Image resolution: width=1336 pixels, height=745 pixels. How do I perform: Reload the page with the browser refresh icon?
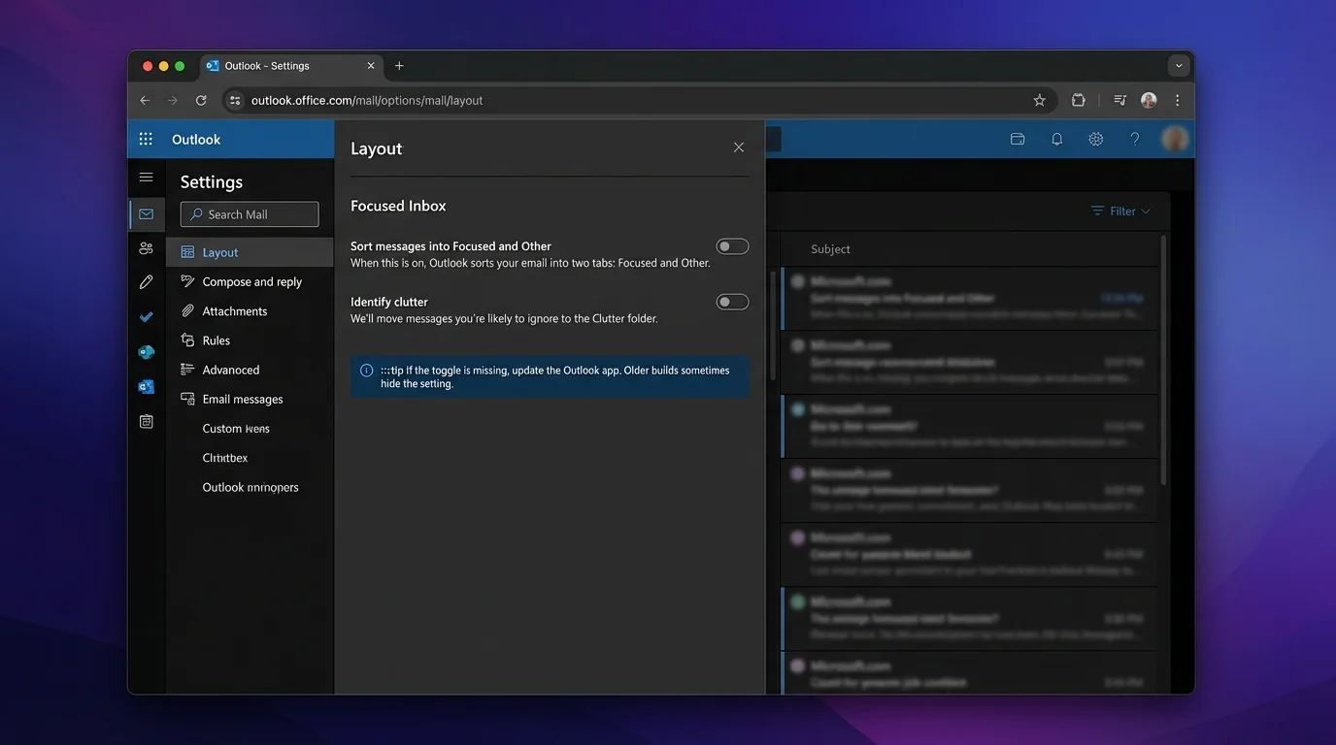pos(201,99)
